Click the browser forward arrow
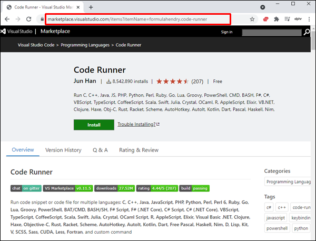This screenshot has width=316, height=241. [18, 19]
